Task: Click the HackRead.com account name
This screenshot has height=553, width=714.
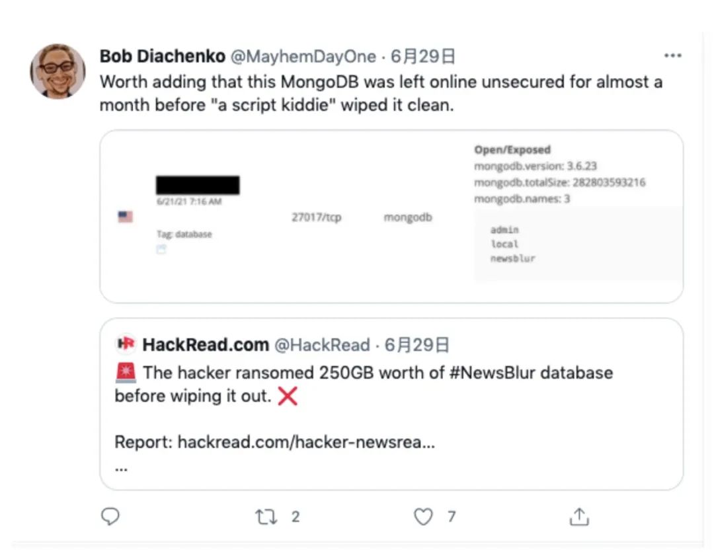Action: (x=206, y=345)
